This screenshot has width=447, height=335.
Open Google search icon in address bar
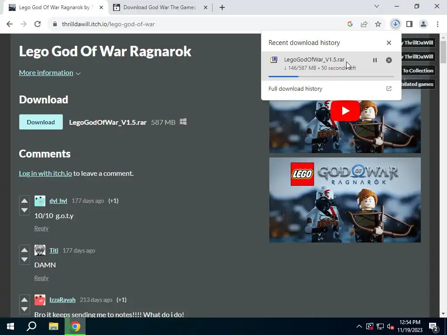click(350, 24)
